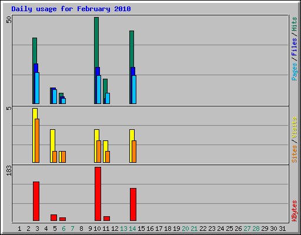Click green weekend day 14 on the x-axis
Image resolution: width=301 pixels, height=235 pixels.
132,229
